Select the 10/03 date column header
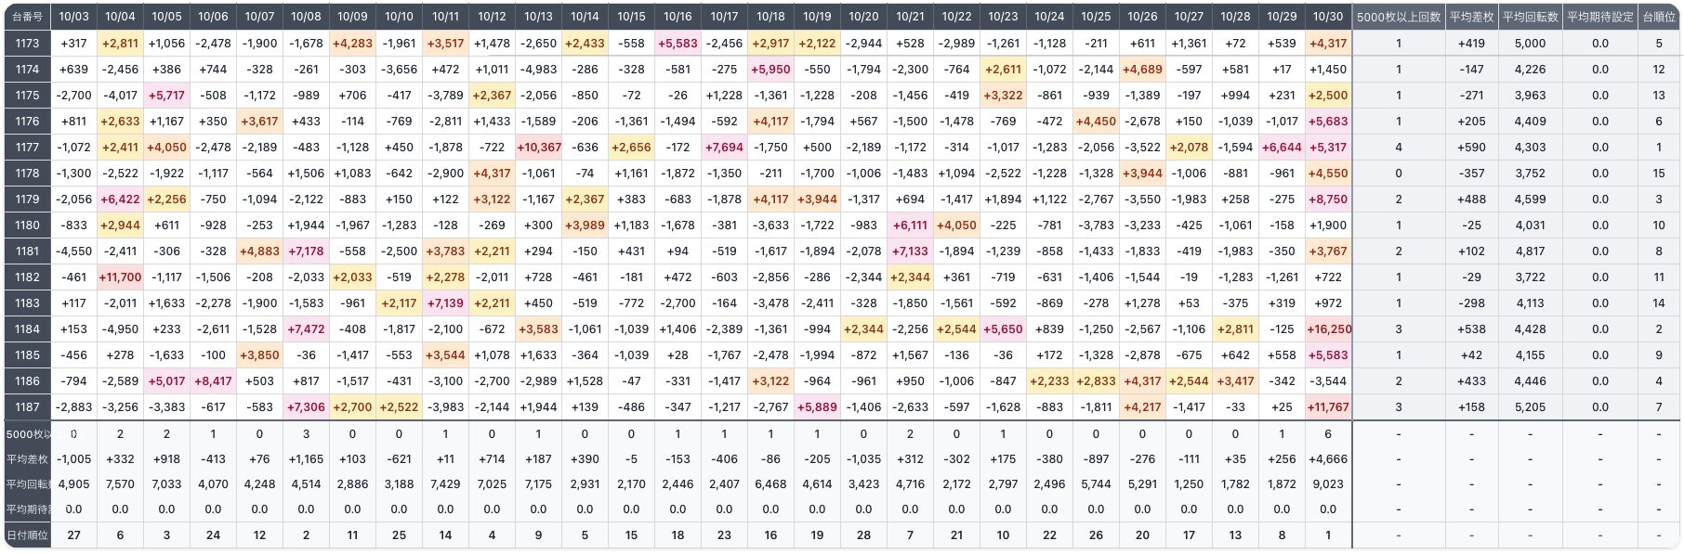Screen dimensions: 1684x554 coord(73,17)
